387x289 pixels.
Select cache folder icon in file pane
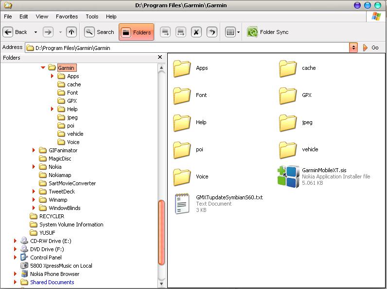click(288, 68)
